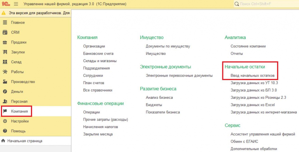Click the Эта версия для разработчиков notice
Viewport: 299px width, 152px height.
point(39,13)
